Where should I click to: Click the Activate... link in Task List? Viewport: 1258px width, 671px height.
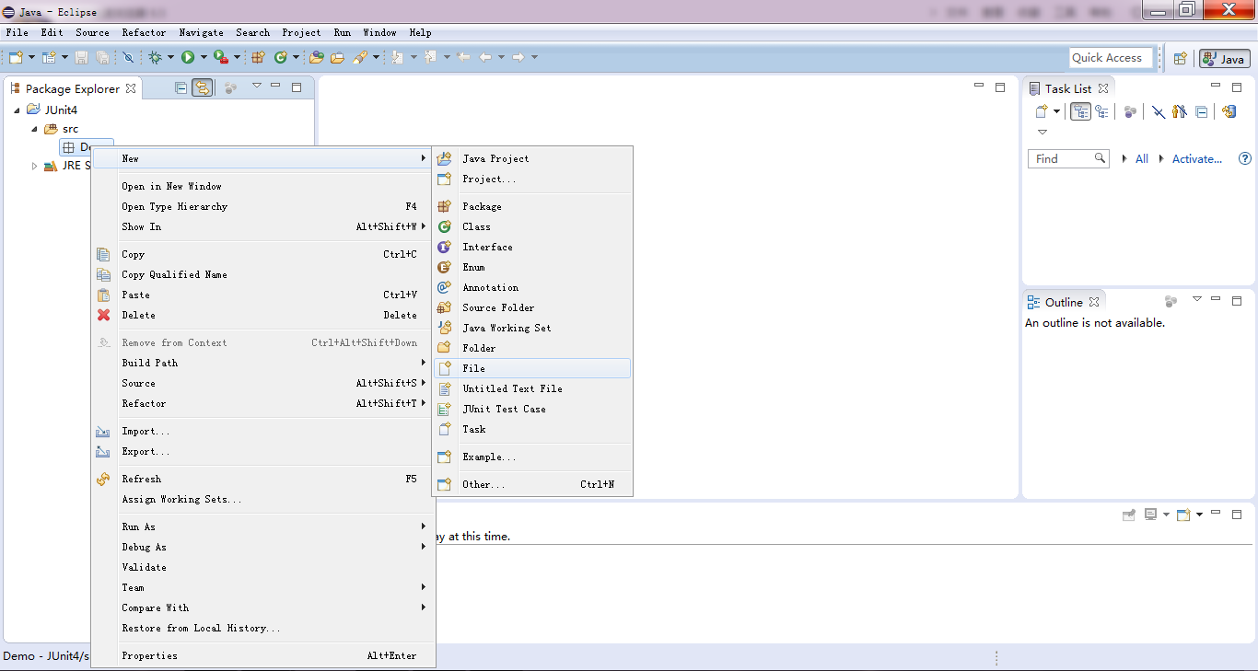click(x=1197, y=159)
